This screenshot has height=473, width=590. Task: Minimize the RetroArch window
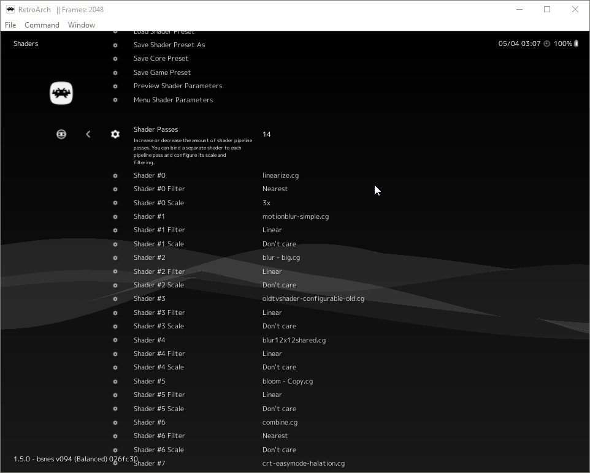pyautogui.click(x=519, y=9)
